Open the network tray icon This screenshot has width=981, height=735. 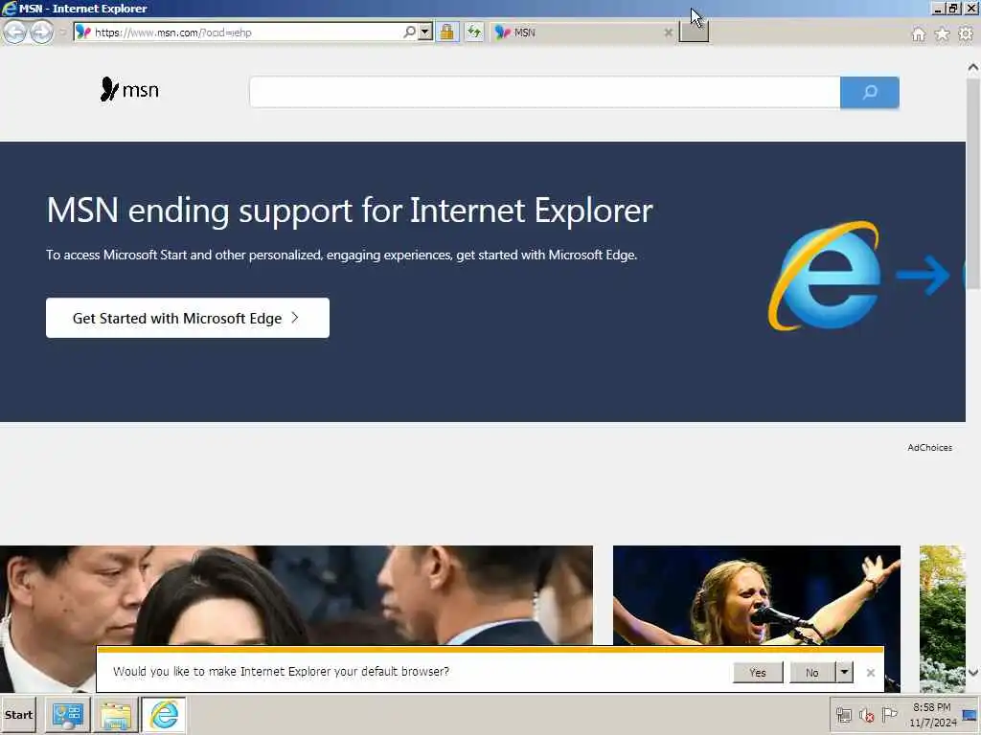[843, 715]
